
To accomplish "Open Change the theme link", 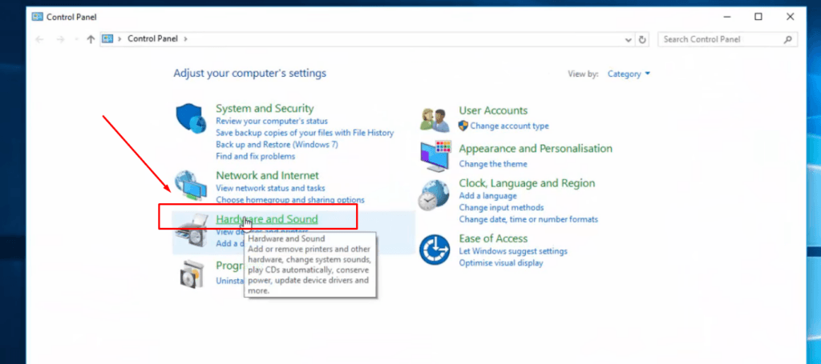I will (493, 164).
